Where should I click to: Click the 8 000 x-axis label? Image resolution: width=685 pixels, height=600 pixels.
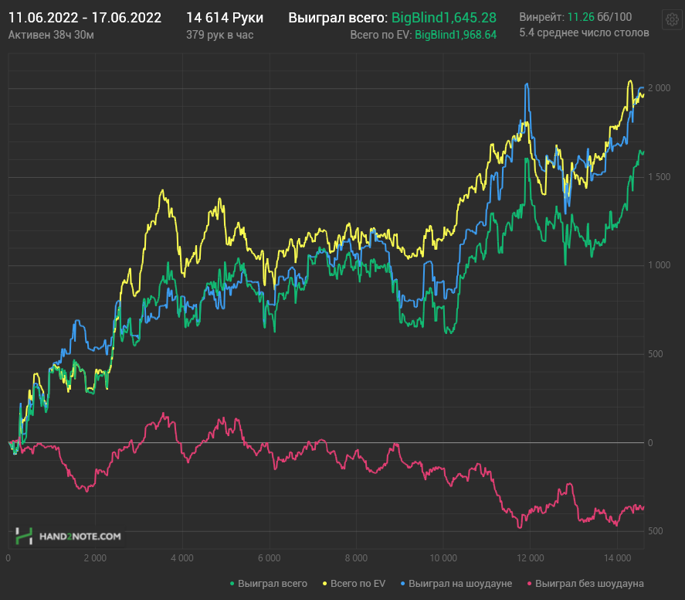[x=357, y=558]
